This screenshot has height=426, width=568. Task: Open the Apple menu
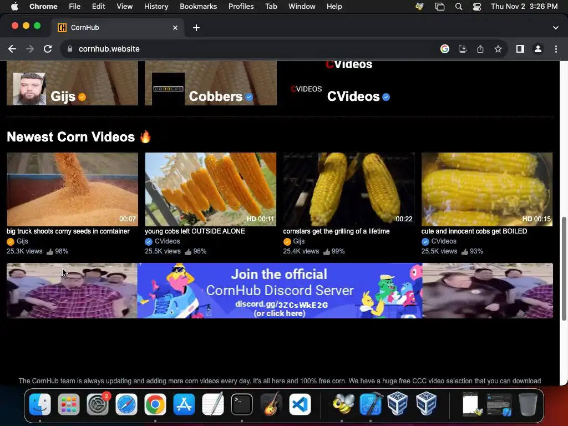pyautogui.click(x=14, y=7)
